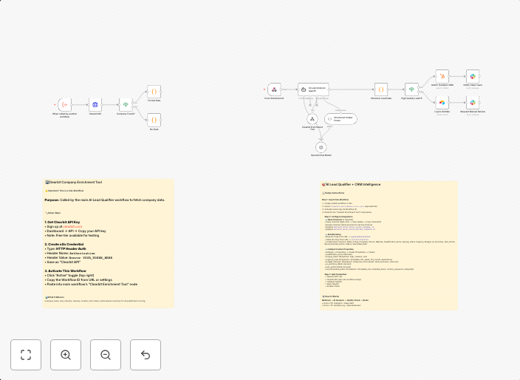520x380 pixels.
Task: Select the OpenAI Chat Model node
Action: coord(321,147)
